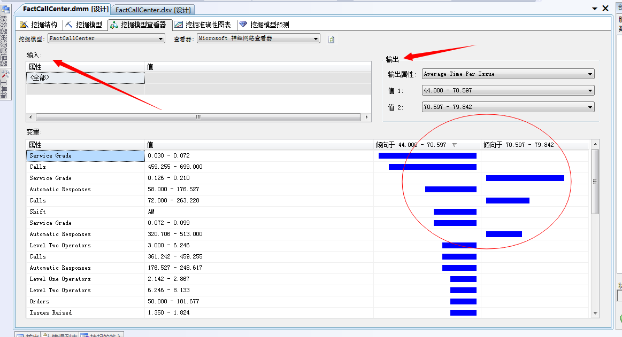Click the 倾向于 70.597 - 79.842 column header
Screen dimensions: 622x337
click(x=535, y=145)
